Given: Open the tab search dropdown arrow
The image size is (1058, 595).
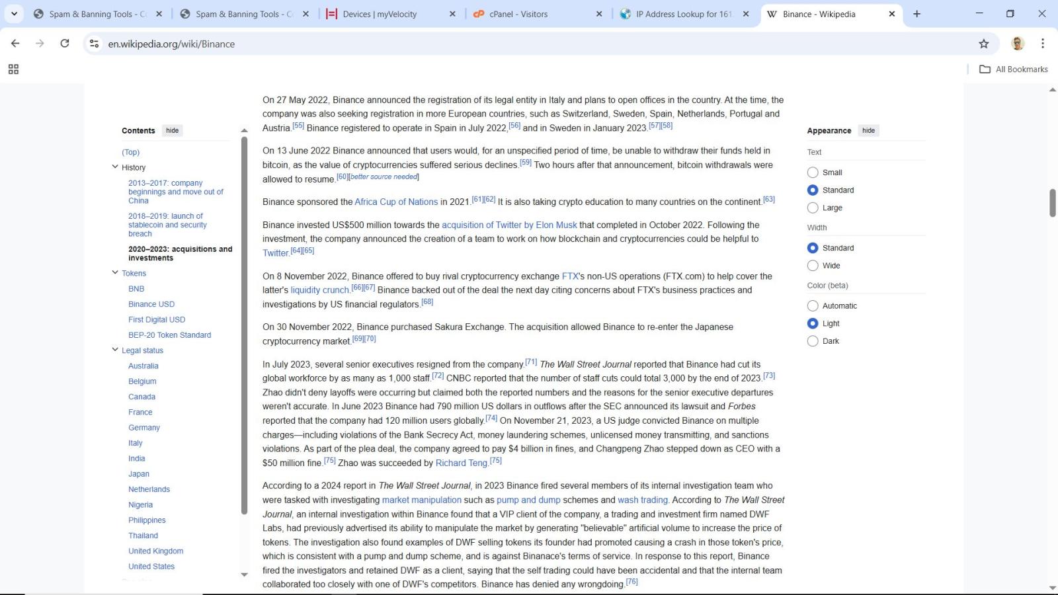Looking at the screenshot, I should 14,14.
